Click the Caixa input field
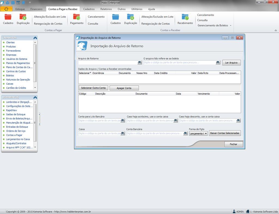Screen dimensions: 279x214 [99, 133]
